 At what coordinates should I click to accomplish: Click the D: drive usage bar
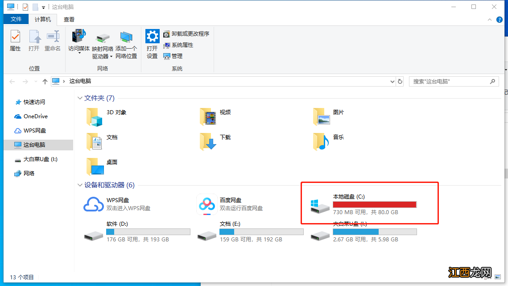tap(149, 232)
